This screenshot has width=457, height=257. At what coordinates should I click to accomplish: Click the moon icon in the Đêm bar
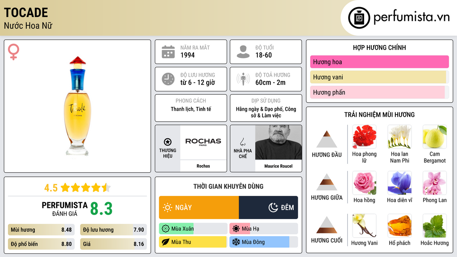tap(273, 207)
